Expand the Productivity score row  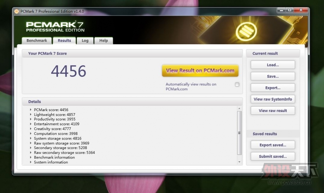(31, 119)
